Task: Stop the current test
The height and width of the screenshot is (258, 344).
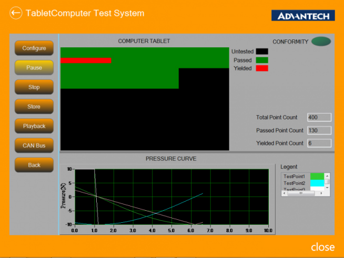Action: [34, 87]
